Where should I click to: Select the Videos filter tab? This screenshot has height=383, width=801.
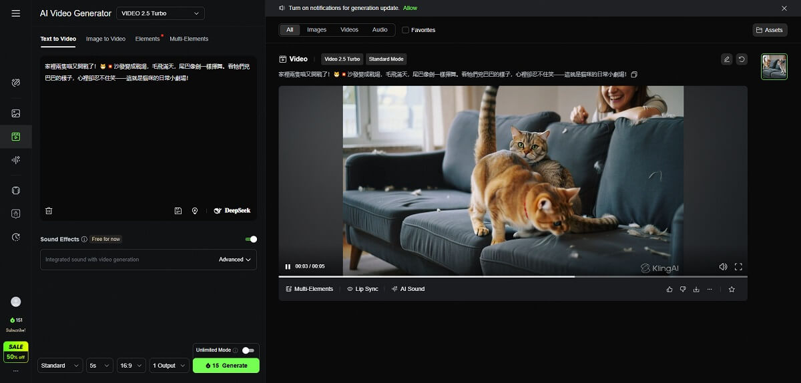349,30
